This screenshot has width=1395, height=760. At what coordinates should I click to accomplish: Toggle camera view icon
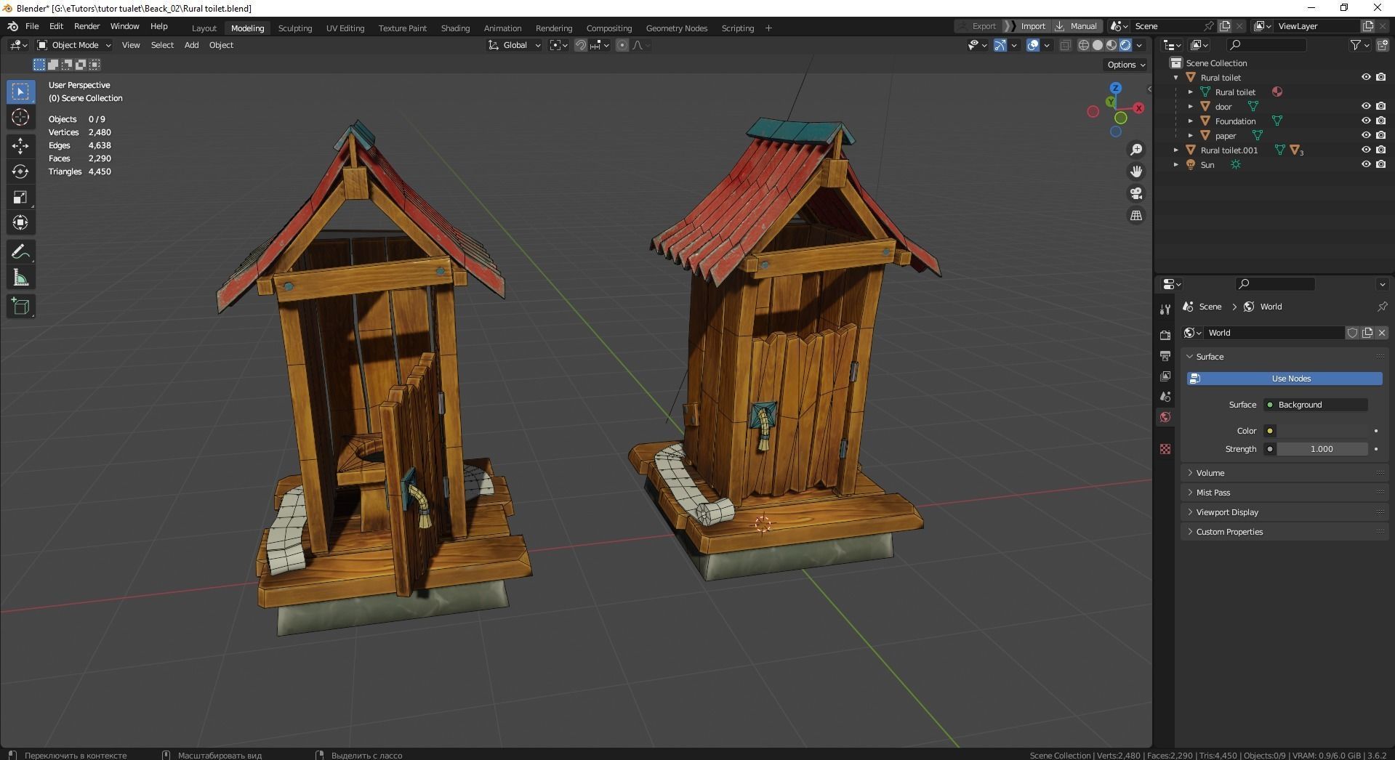click(1135, 193)
